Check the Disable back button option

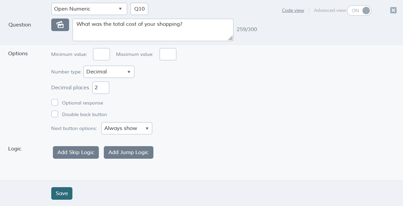click(x=55, y=114)
